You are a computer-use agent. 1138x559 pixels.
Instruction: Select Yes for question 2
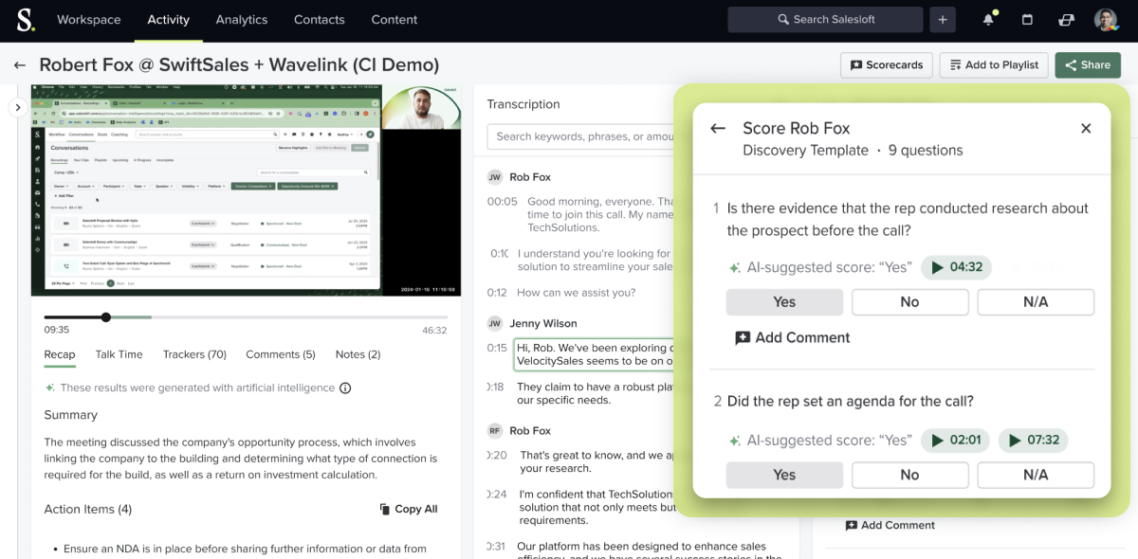click(784, 475)
